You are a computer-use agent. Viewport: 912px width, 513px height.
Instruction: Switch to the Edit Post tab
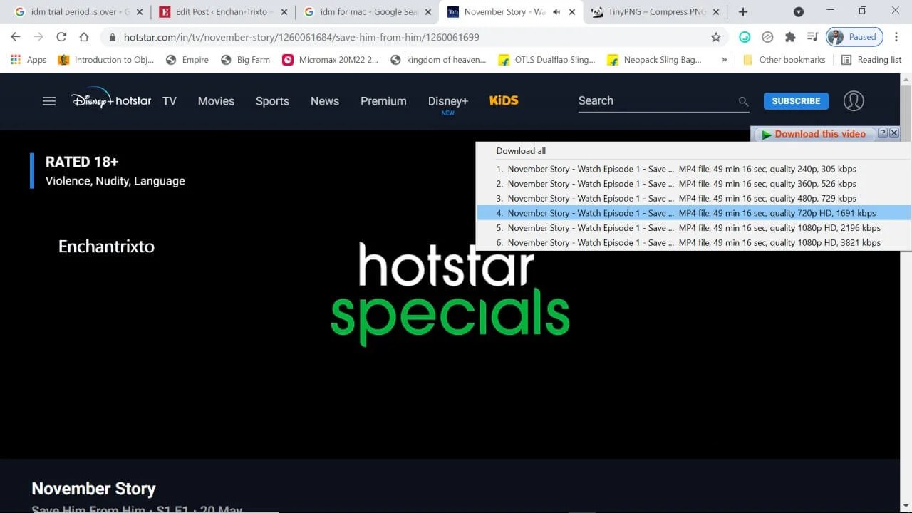[223, 12]
